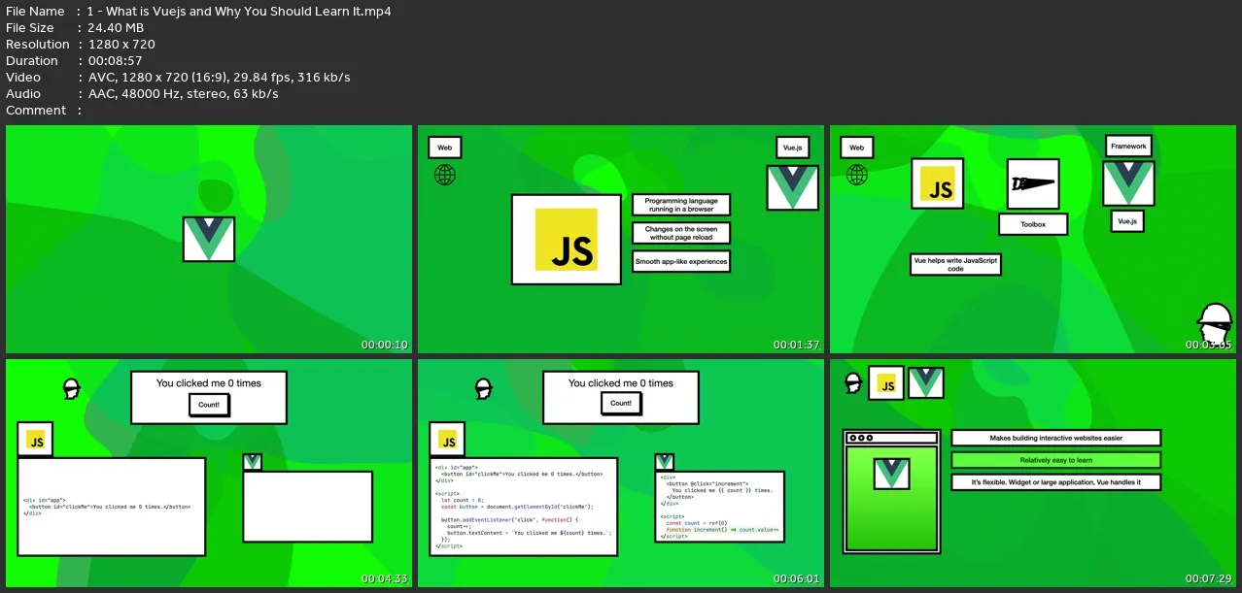Click the globe icon in the 00:03:05 frame
1242x593 pixels.
857,175
